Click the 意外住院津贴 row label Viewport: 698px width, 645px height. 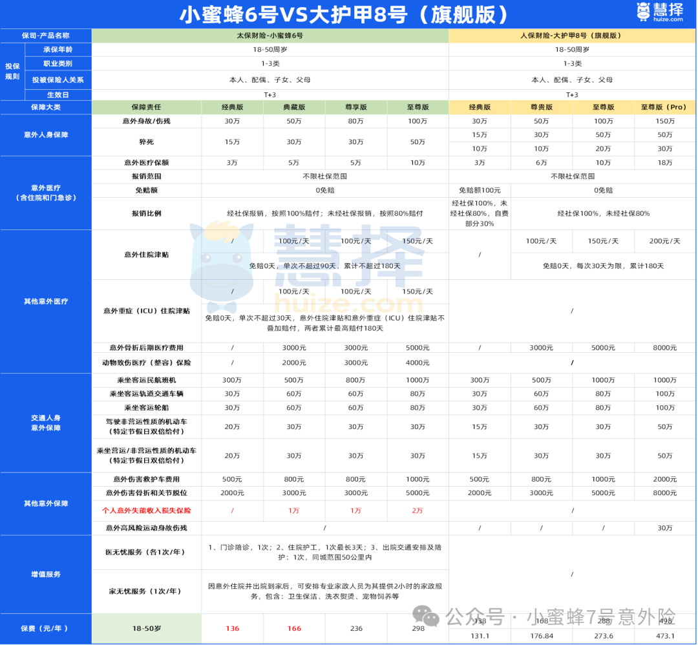[147, 255]
